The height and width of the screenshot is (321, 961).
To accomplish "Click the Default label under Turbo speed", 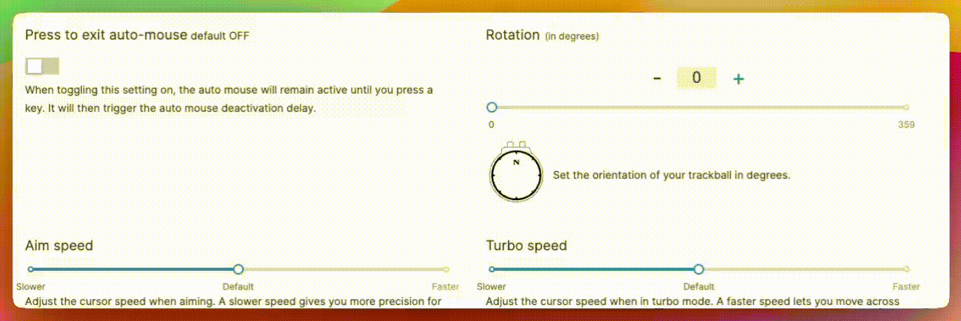I will 699,287.
